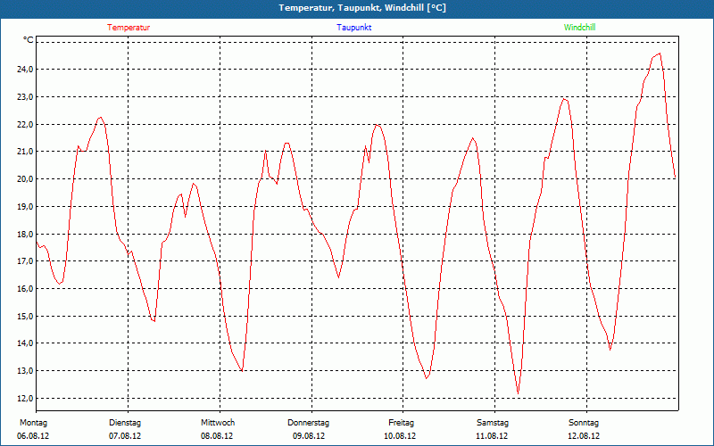Click the 16,0 y-axis value
The width and height of the screenshot is (714, 446).
[25, 288]
